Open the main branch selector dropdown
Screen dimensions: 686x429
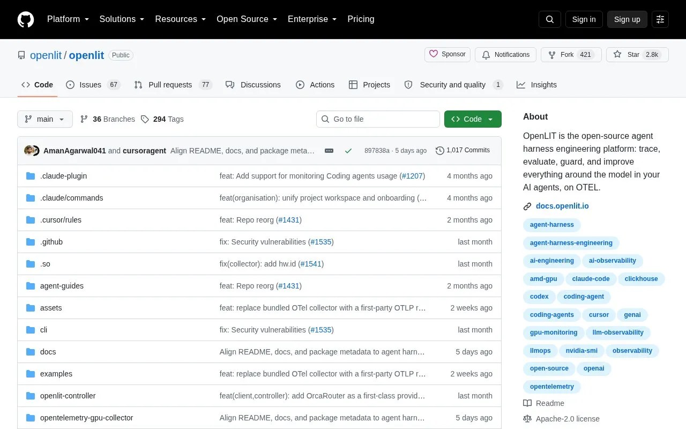point(45,119)
